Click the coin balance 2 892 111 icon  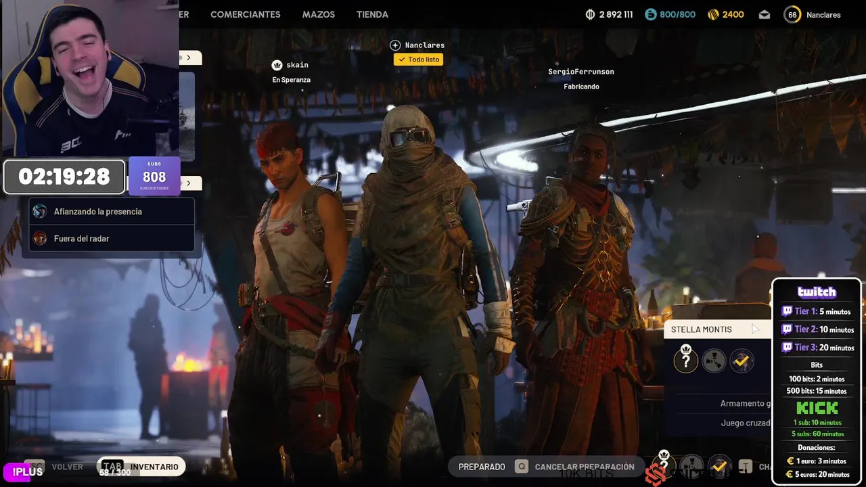[x=590, y=14]
